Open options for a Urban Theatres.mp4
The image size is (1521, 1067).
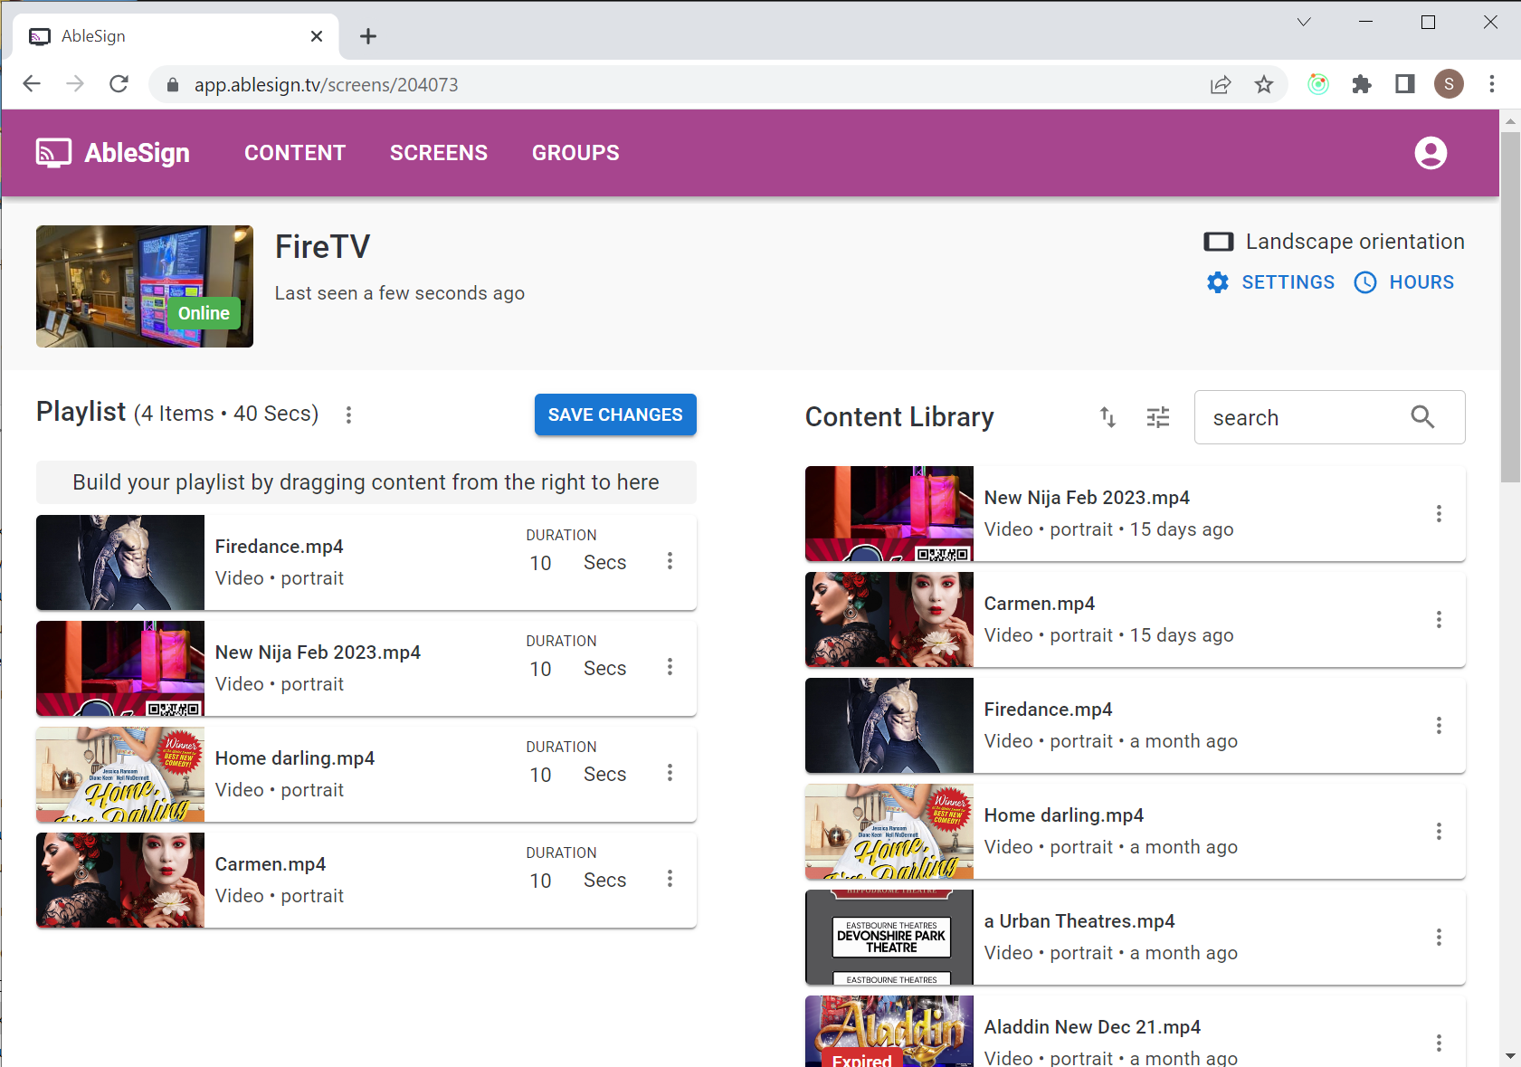click(1439, 938)
